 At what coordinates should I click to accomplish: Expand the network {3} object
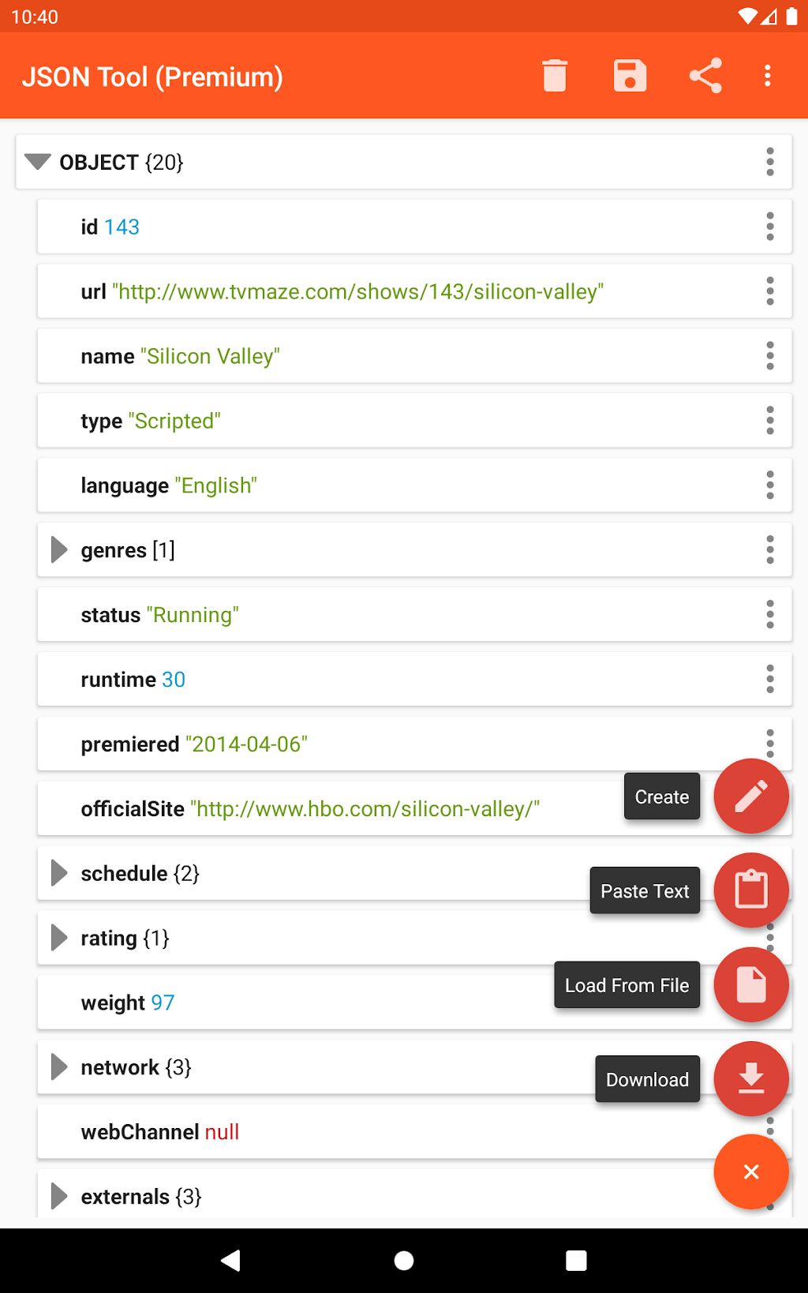point(58,1067)
